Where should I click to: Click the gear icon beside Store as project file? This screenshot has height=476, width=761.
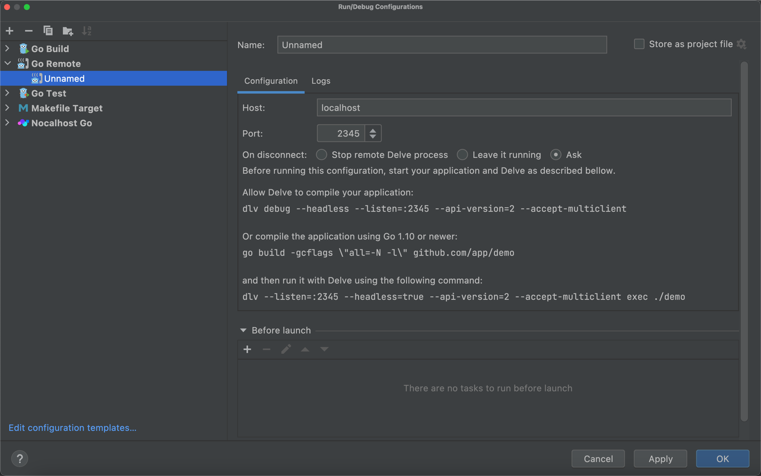click(x=741, y=44)
